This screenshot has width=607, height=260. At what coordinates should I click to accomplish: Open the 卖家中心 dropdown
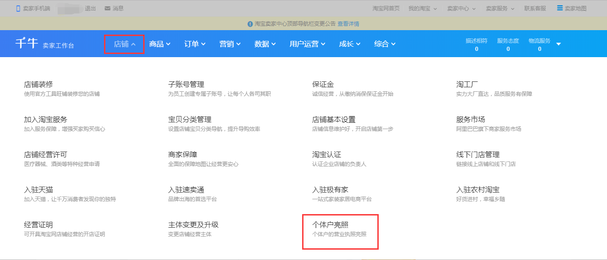tap(460, 8)
